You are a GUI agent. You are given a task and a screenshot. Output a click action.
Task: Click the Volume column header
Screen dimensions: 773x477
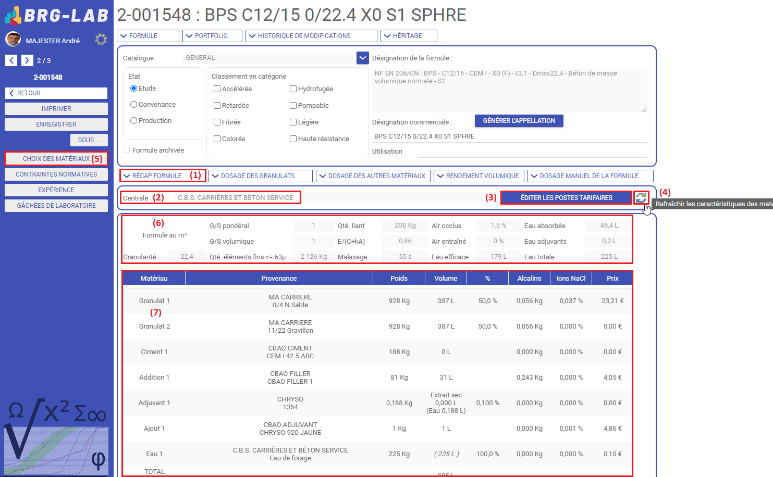[x=446, y=279]
